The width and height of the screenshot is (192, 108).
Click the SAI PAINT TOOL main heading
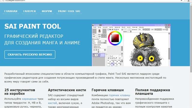33,26
